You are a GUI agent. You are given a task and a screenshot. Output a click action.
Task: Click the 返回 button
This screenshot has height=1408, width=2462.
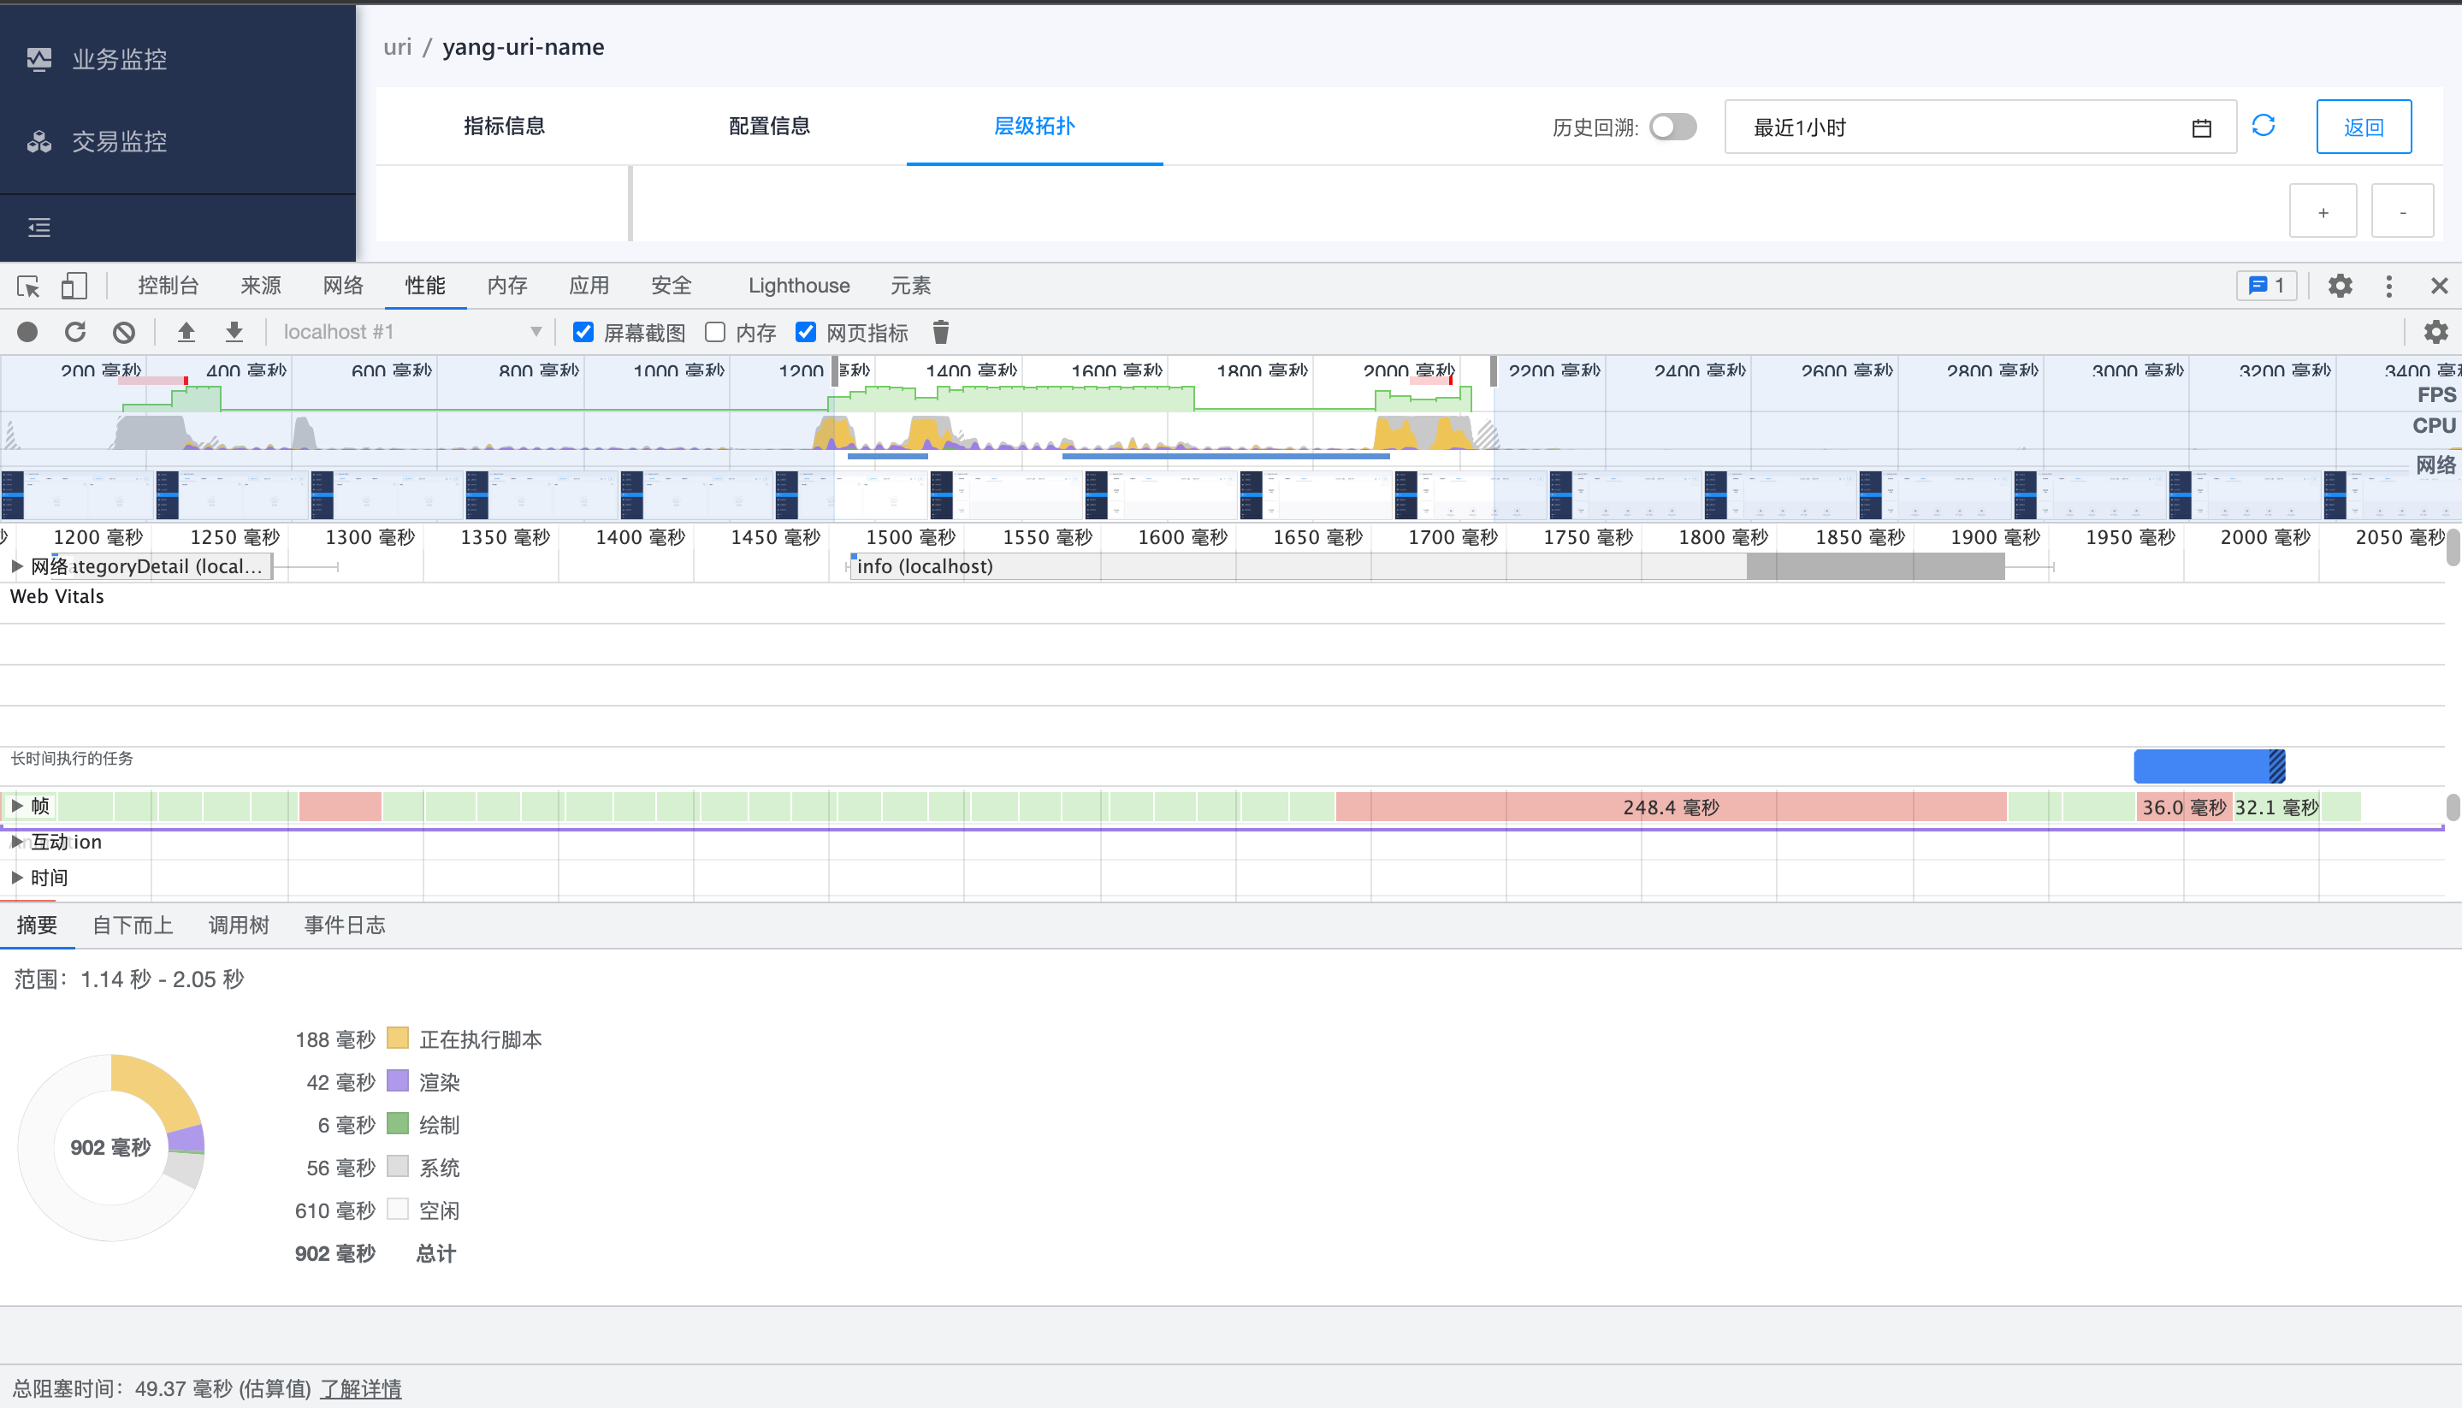tap(2364, 127)
